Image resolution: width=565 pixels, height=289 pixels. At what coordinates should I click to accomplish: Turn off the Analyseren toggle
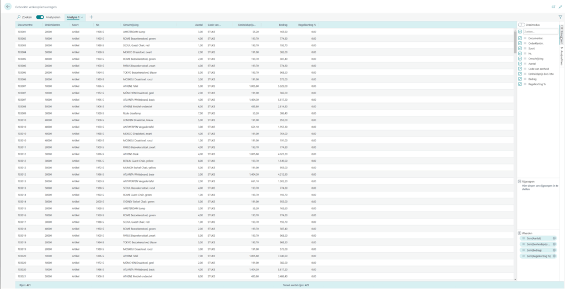click(40, 17)
